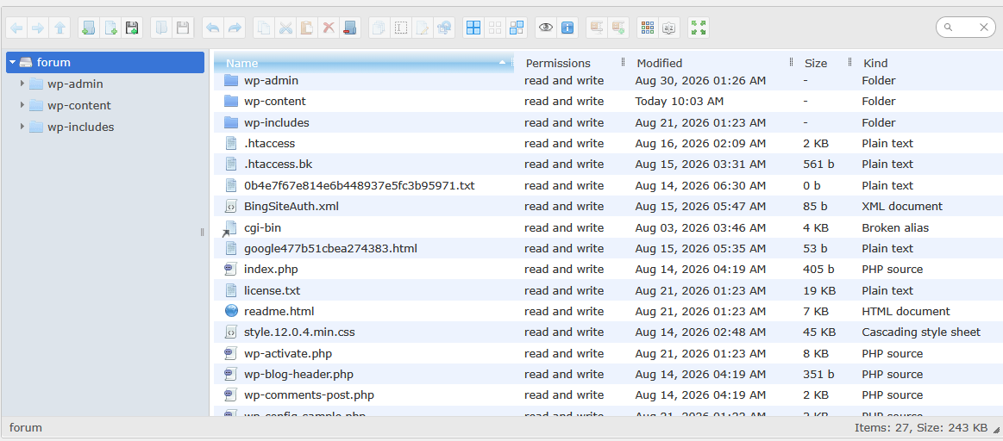Click the Duplicate toolbar icon
Screen dimensions: 1003x441
tap(379, 28)
